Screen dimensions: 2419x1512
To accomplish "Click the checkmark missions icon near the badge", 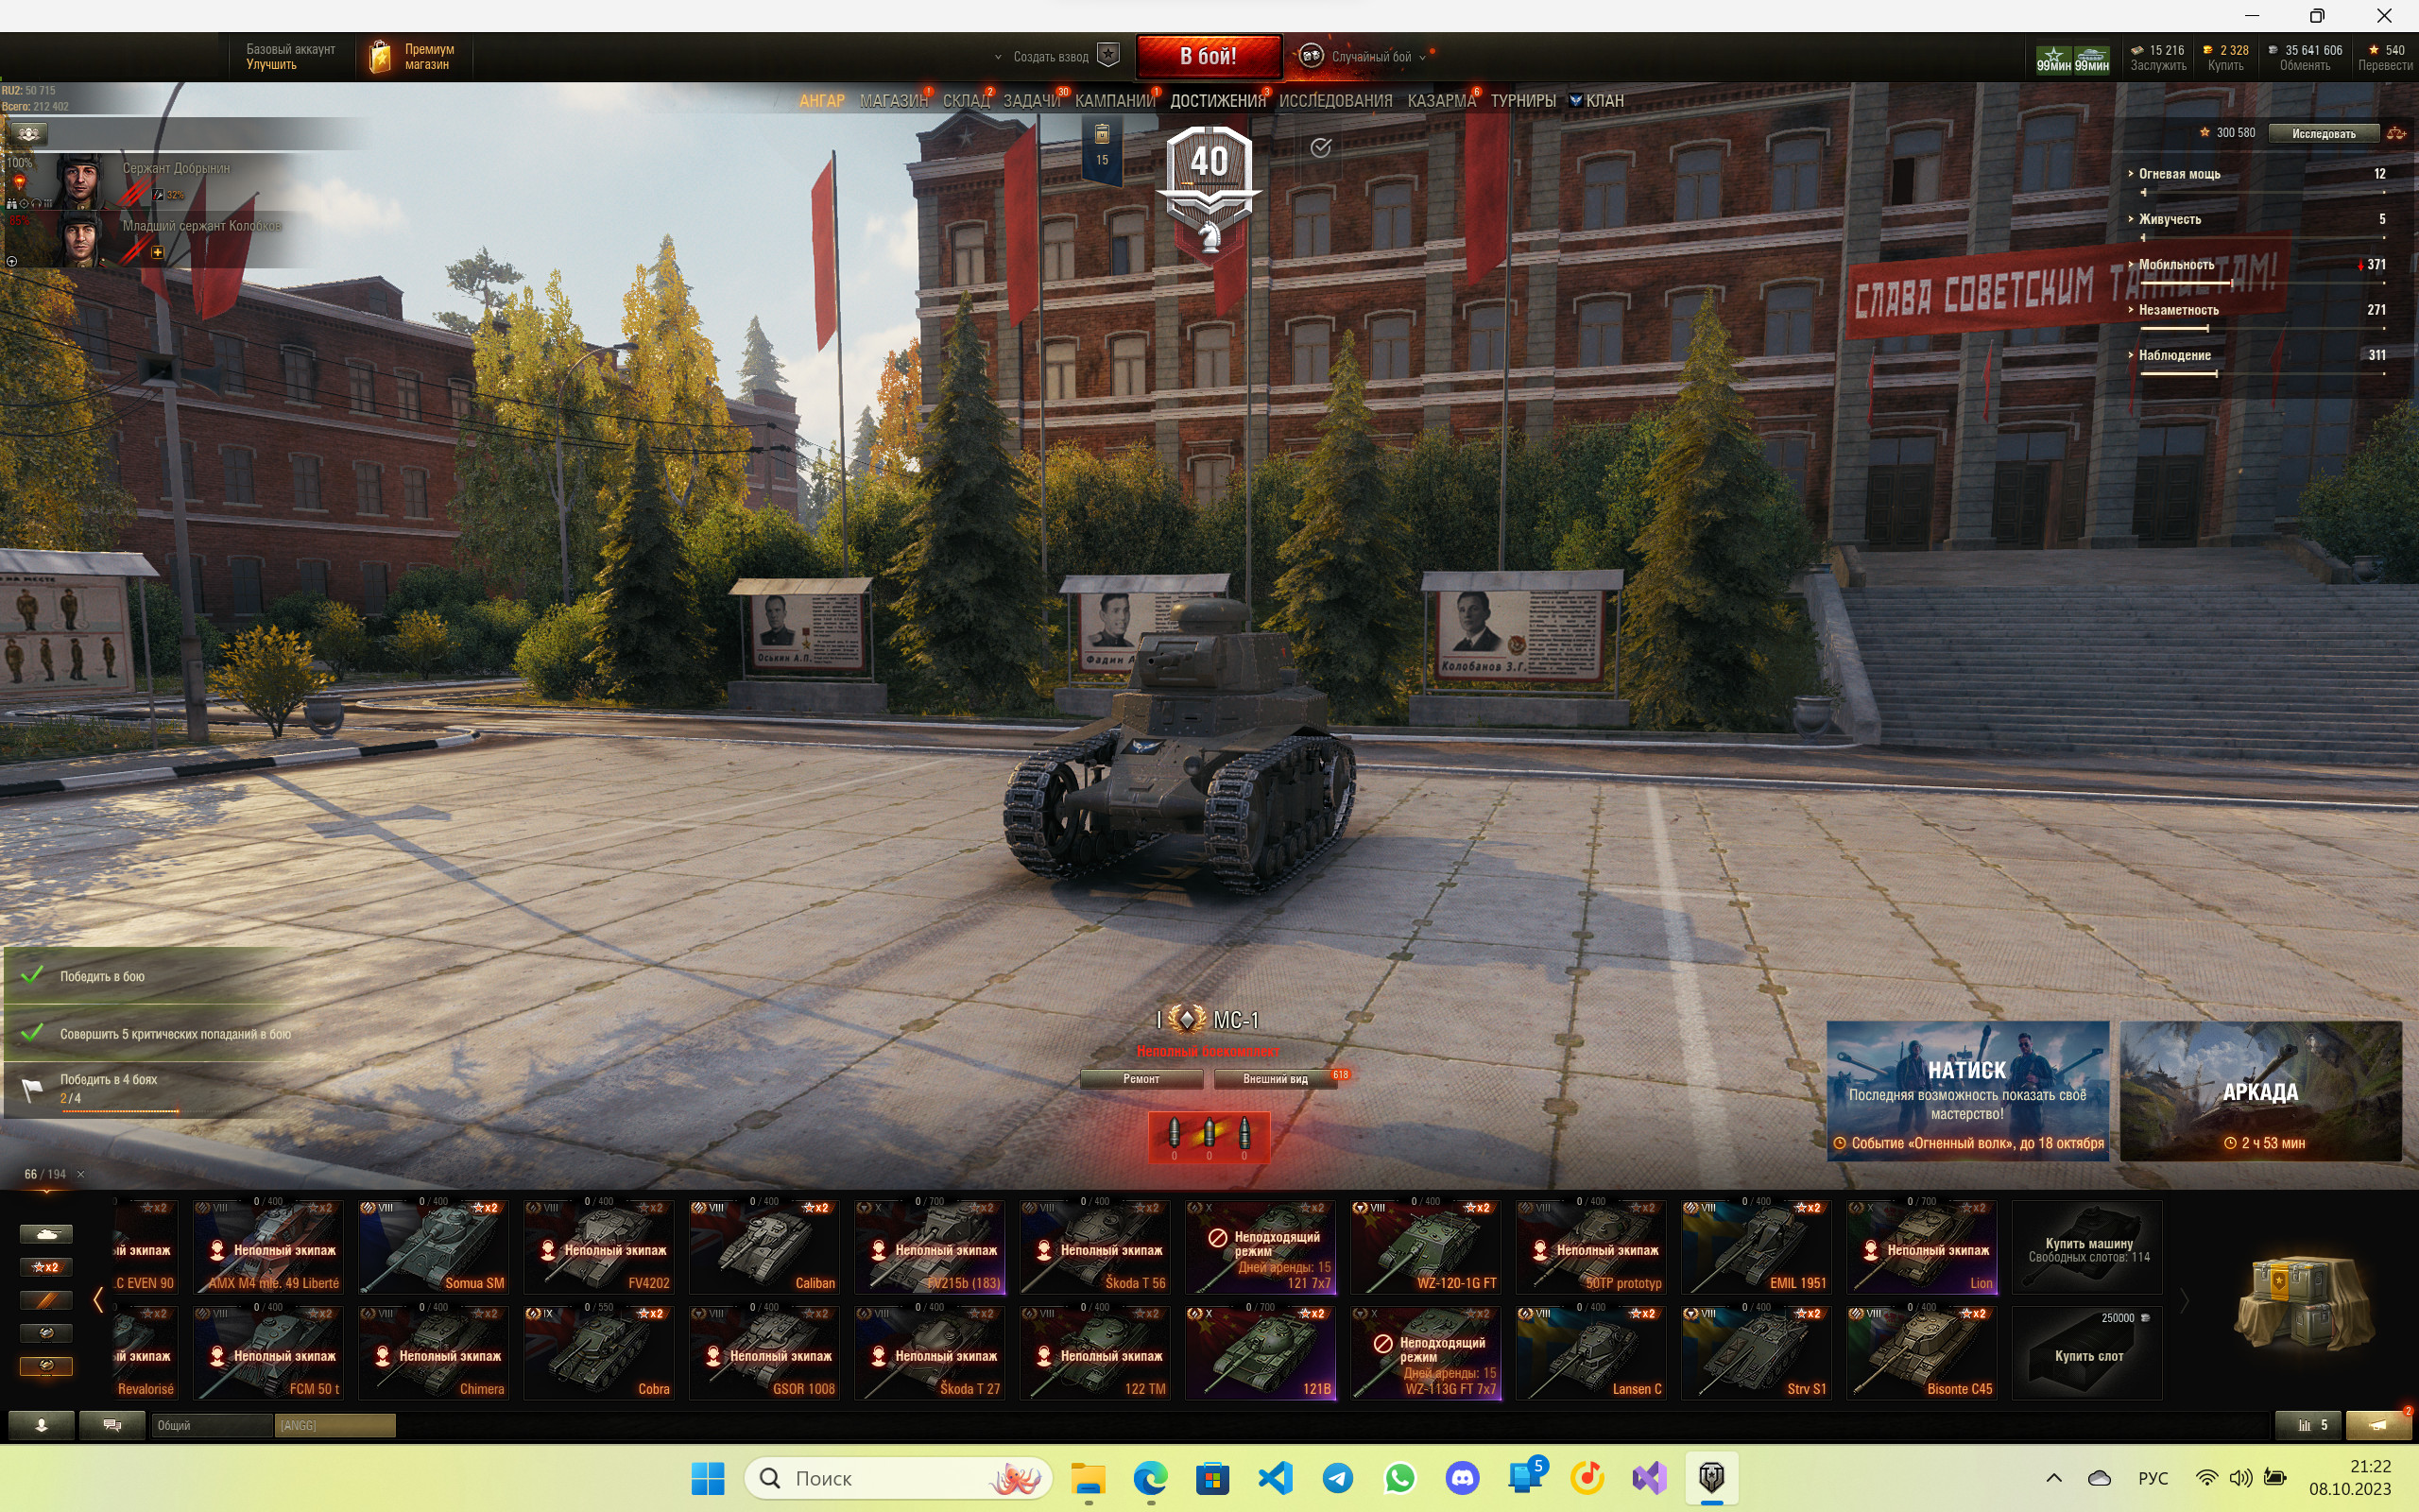I will [1320, 148].
